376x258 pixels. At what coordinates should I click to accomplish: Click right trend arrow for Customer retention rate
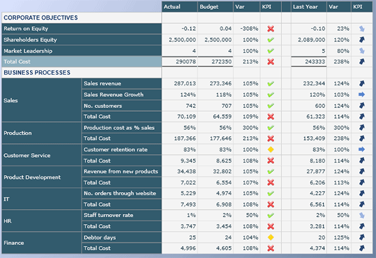coord(362,149)
